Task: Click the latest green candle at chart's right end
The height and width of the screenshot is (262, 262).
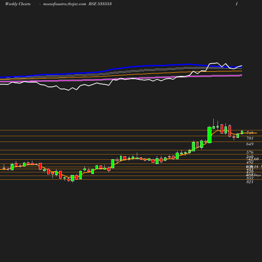Action: coord(242,133)
